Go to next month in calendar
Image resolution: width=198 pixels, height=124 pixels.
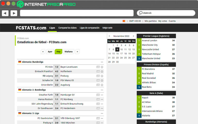[x=133, y=36]
